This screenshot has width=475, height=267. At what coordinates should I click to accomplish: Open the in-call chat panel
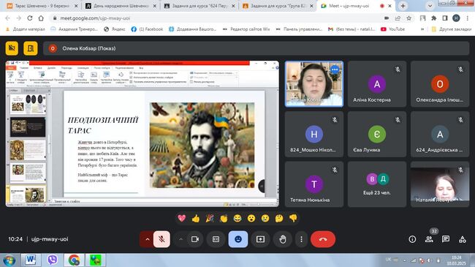pos(446,239)
